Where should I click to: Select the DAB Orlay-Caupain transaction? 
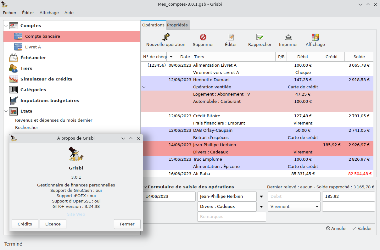pos(257,134)
